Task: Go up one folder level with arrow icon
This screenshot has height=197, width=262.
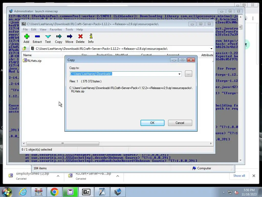Action: click(x=25, y=48)
